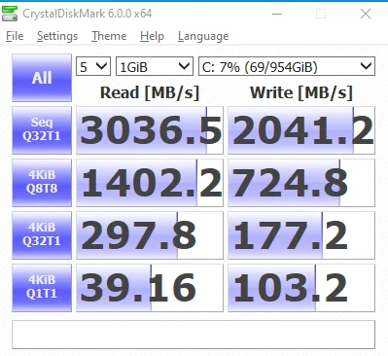Minimize the CrystalDiskMark window

(277, 14)
